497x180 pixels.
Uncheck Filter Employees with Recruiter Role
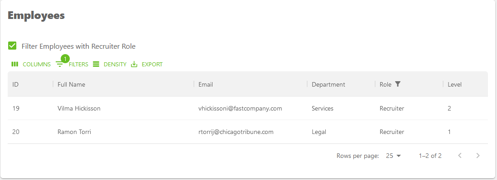[12, 46]
